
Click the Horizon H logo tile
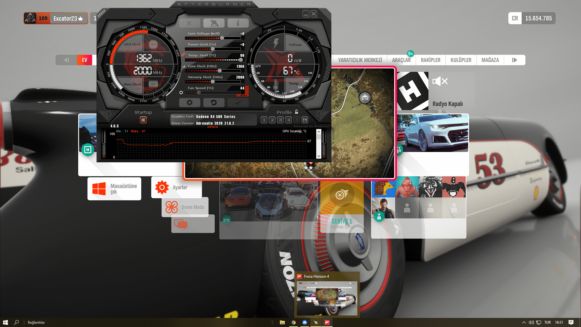(x=413, y=91)
